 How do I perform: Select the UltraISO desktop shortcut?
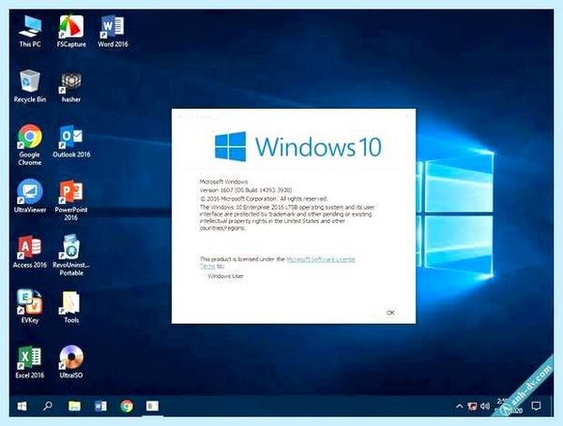tap(71, 362)
